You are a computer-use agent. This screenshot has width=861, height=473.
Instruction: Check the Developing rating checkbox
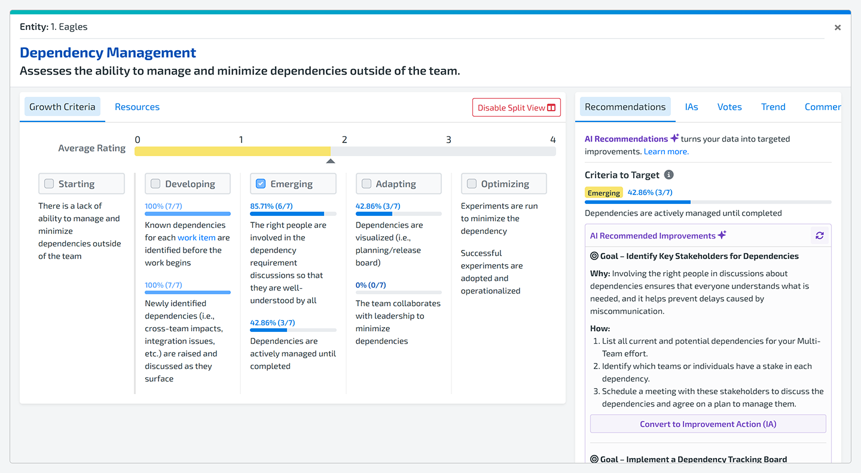point(155,184)
